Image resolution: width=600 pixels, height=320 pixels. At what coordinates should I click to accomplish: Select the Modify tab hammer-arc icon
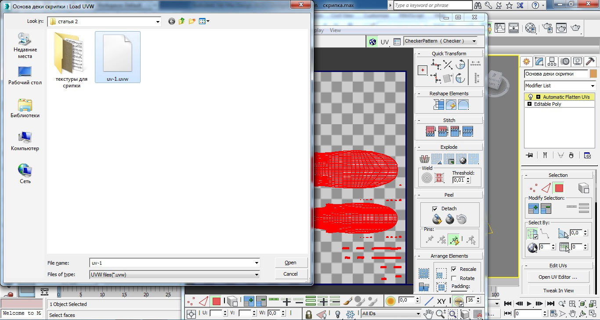coord(539,61)
